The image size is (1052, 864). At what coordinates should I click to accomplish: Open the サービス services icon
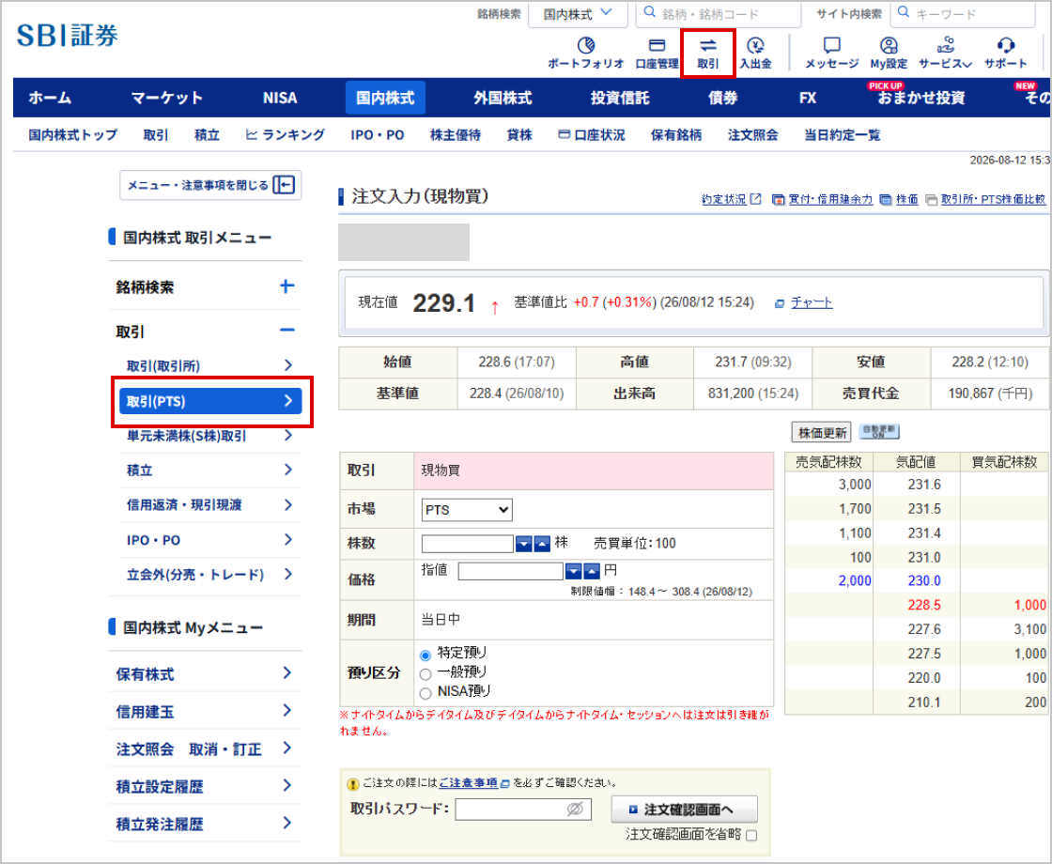[x=945, y=53]
